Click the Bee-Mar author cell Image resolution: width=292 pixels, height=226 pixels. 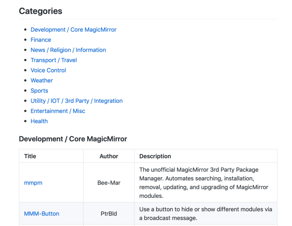109,183
